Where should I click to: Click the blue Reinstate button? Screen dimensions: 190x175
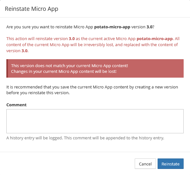[x=171, y=164]
